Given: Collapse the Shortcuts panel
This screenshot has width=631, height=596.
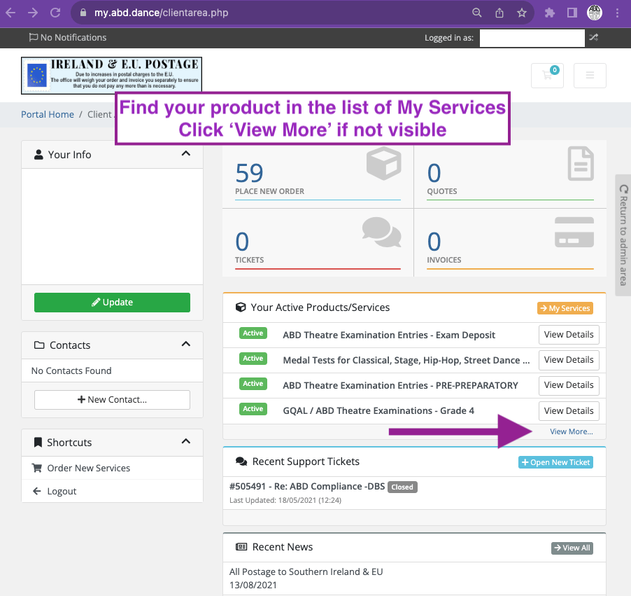Looking at the screenshot, I should point(185,442).
